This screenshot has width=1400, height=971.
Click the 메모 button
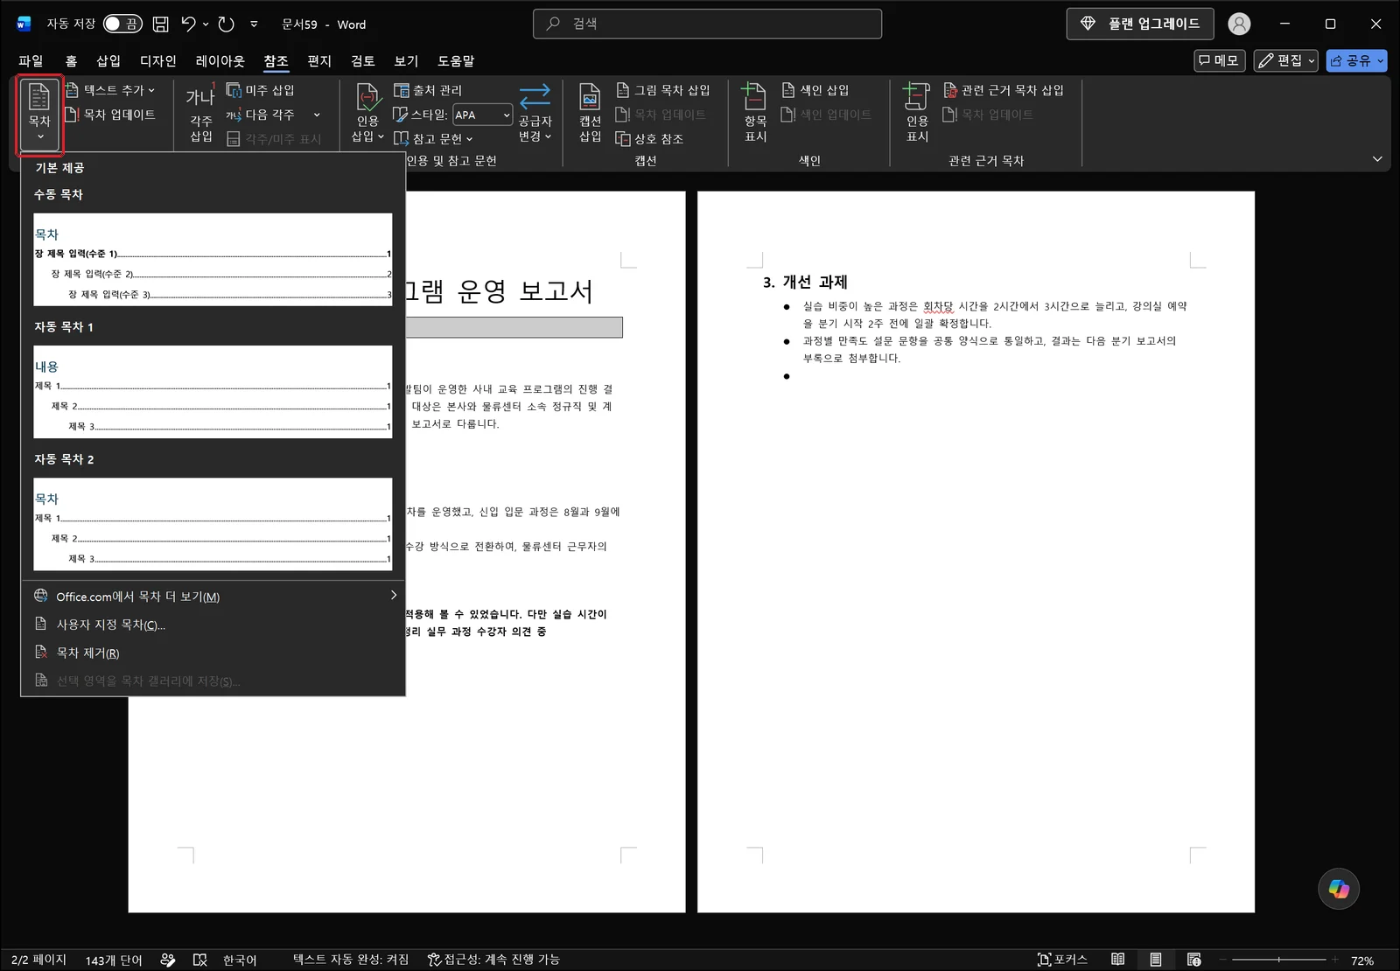click(1220, 60)
